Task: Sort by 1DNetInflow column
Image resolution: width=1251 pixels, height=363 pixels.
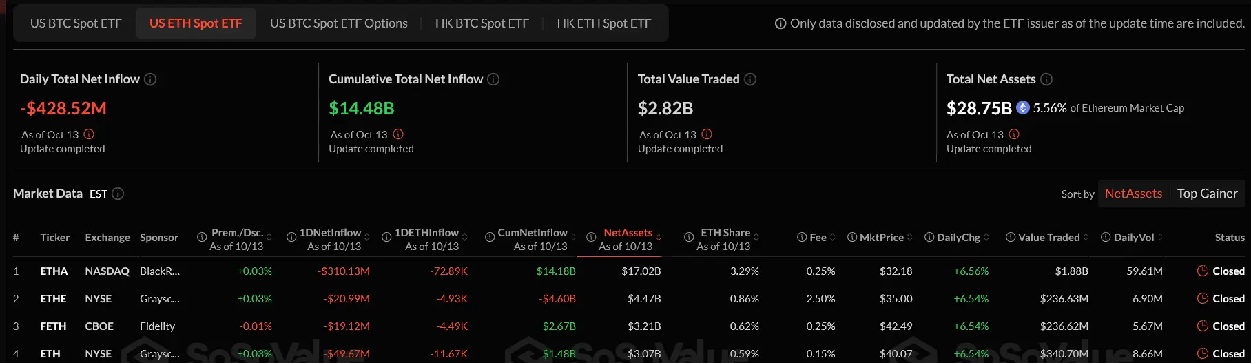Action: [x=330, y=233]
